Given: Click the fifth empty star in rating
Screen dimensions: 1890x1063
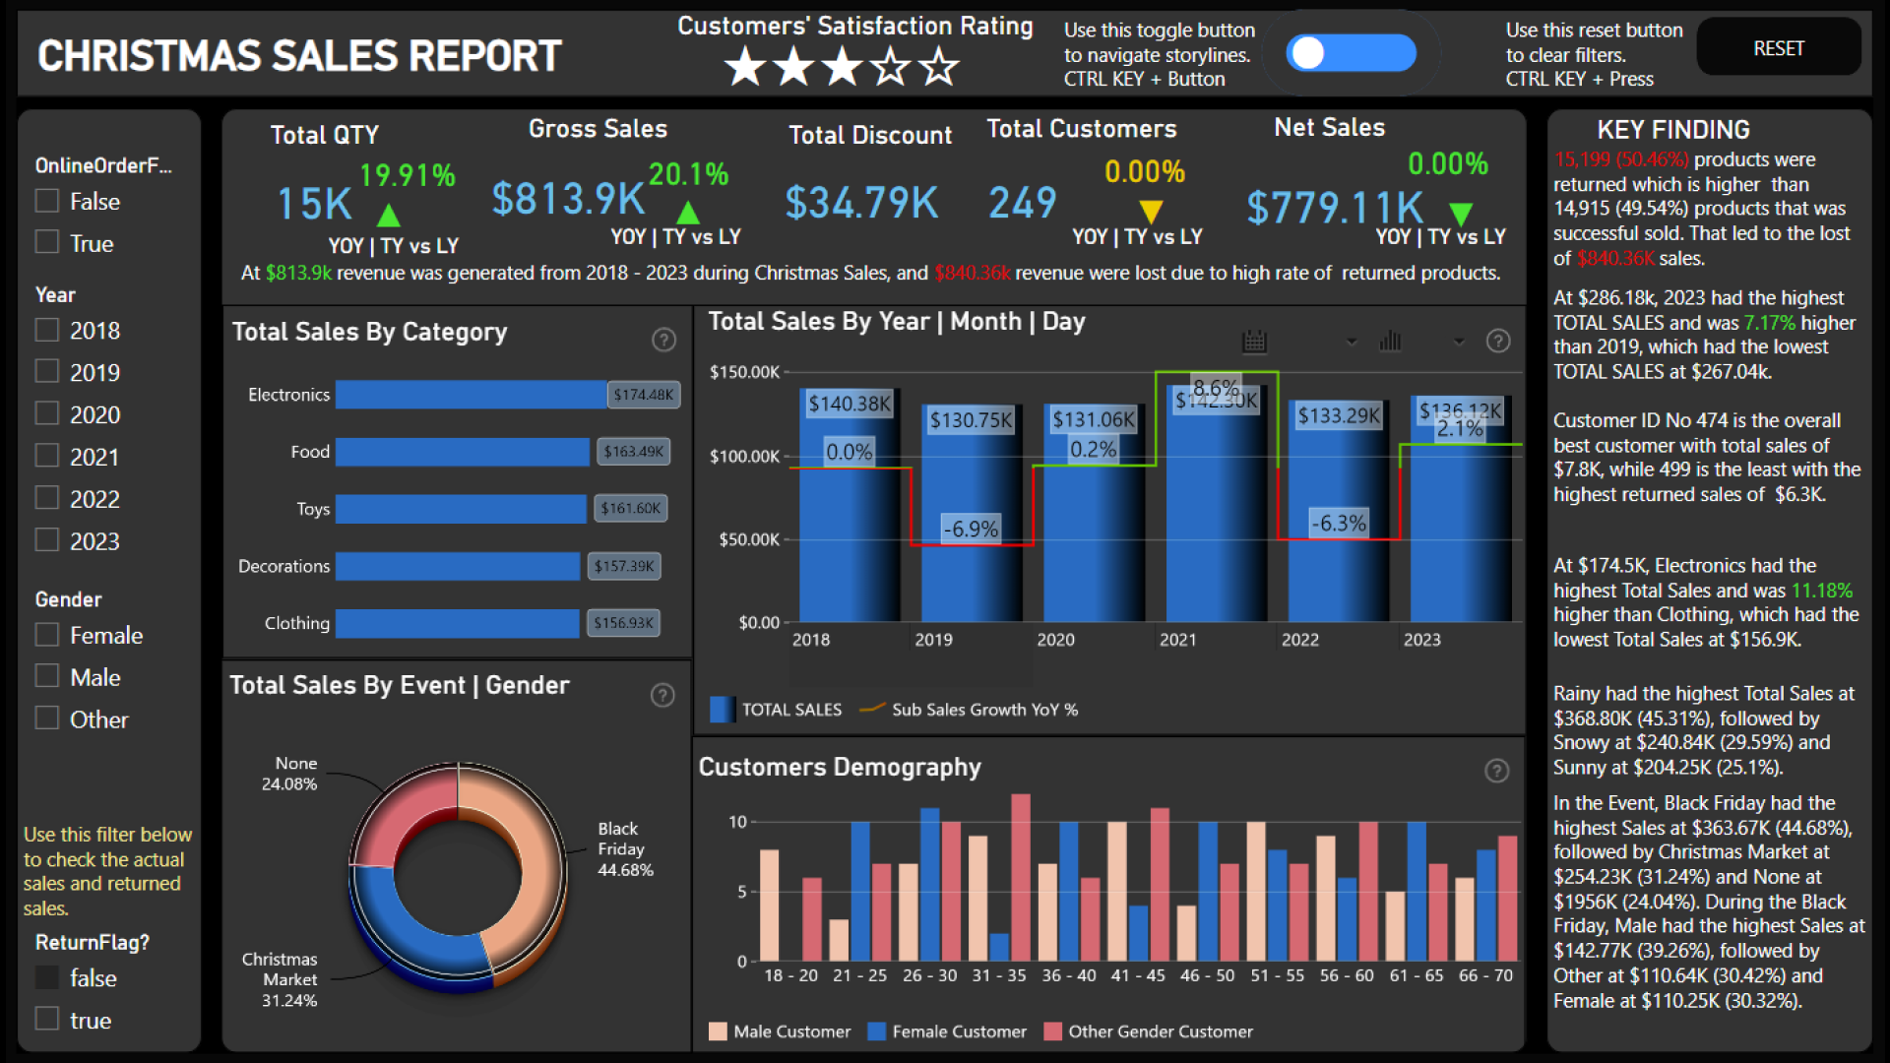Looking at the screenshot, I should point(938,67).
